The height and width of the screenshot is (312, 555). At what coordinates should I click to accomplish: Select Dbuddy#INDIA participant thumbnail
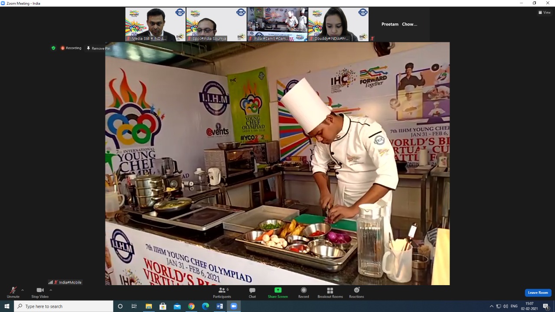[x=338, y=24]
